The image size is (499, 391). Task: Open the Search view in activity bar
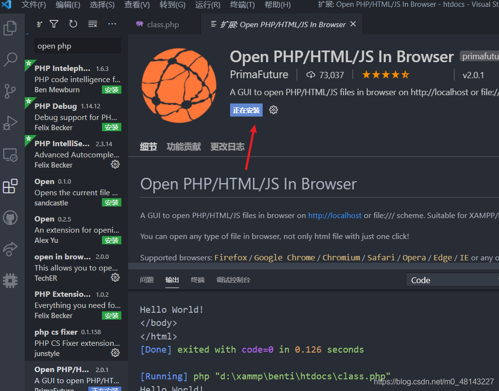[x=10, y=59]
